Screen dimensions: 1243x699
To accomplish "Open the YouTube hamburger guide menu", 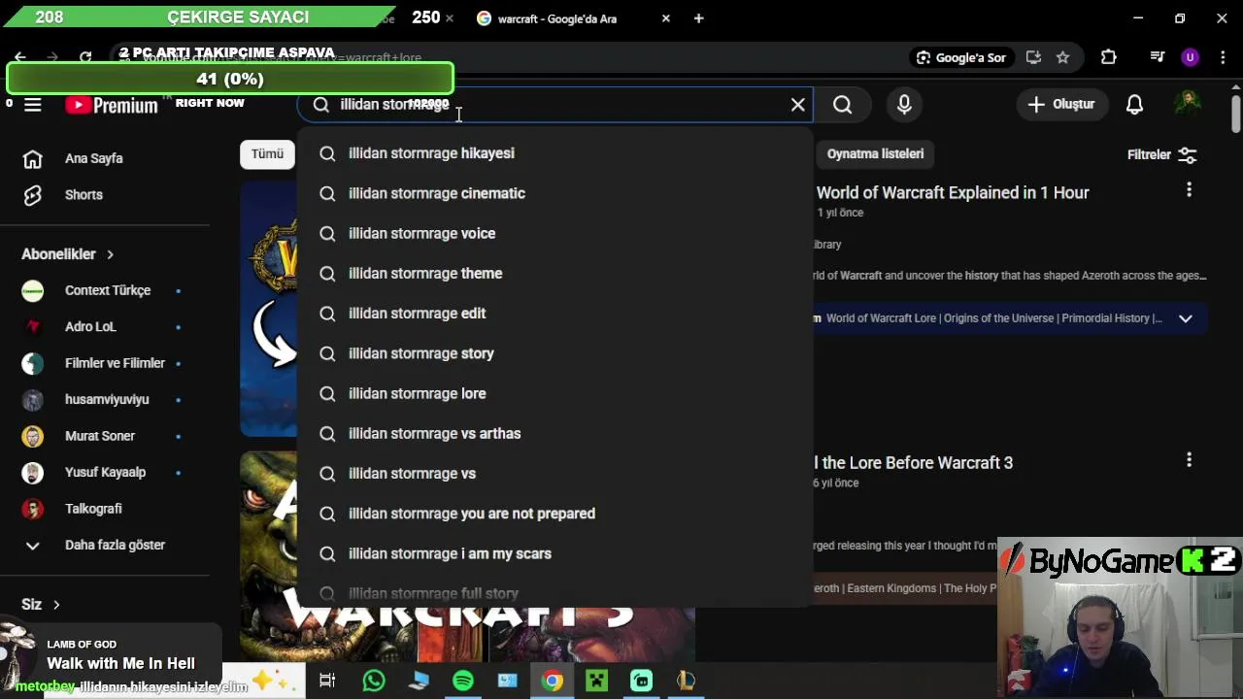I will [x=33, y=105].
